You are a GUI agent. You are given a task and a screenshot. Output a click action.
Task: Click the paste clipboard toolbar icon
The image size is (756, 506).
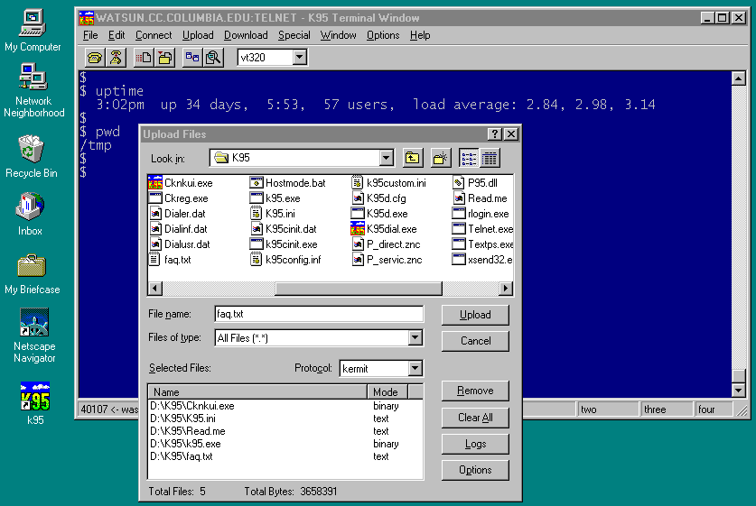[165, 58]
